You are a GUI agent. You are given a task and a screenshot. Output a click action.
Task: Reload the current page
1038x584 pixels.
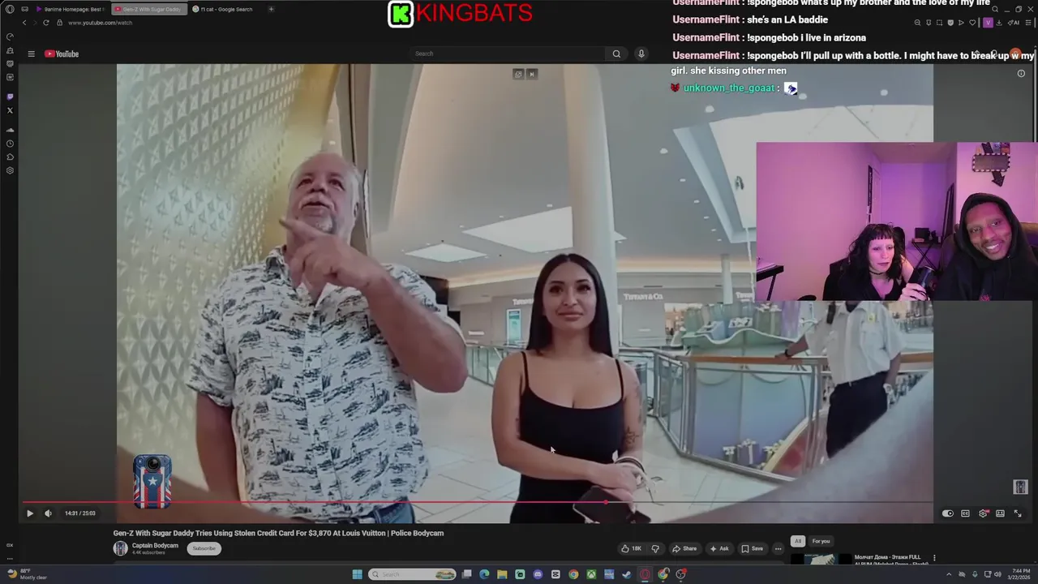(46, 23)
